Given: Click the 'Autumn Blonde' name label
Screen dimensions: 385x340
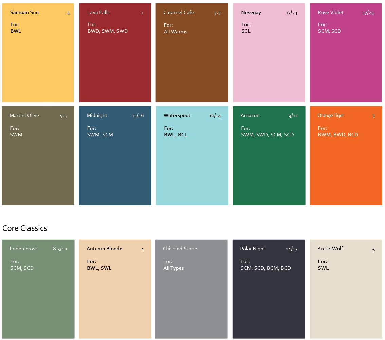Looking at the screenshot, I should pos(104,249).
